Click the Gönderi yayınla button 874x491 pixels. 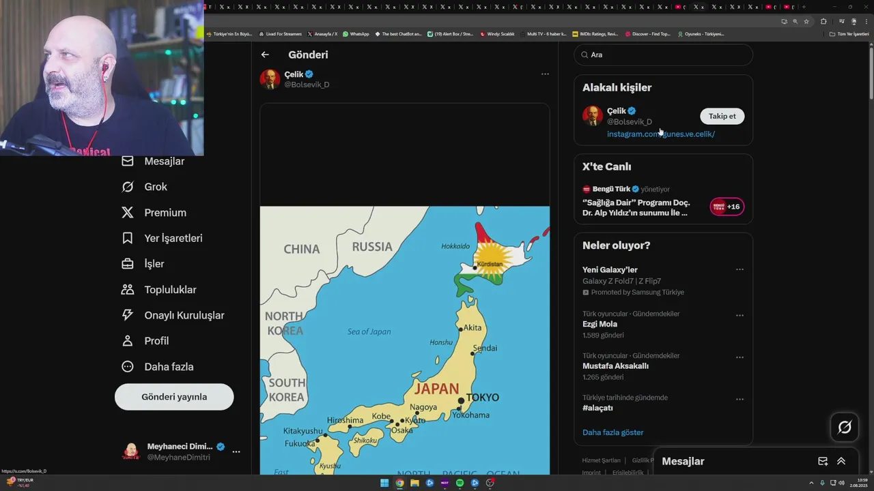click(x=174, y=397)
